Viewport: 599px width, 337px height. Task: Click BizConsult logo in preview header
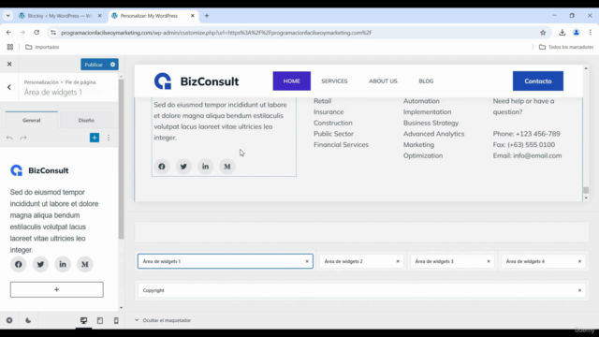[x=197, y=81]
